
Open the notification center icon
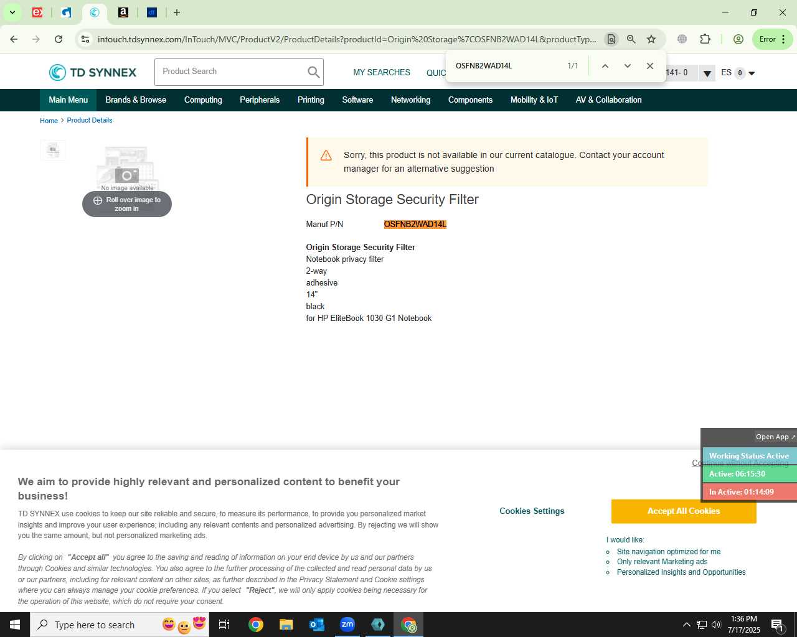(777, 625)
